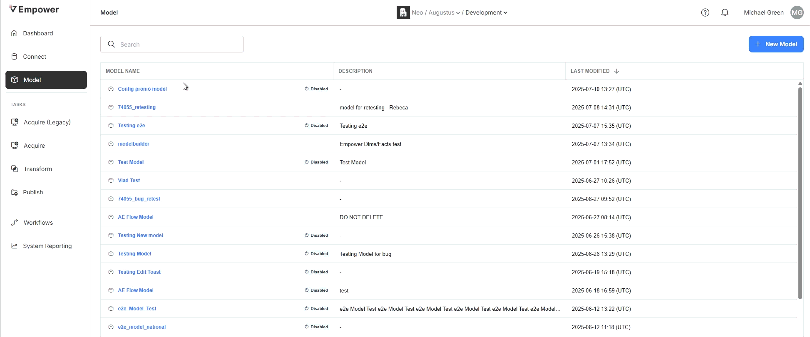Screen dimensions: 810x337
Task: Open the help question mark icon
Action: click(x=705, y=12)
